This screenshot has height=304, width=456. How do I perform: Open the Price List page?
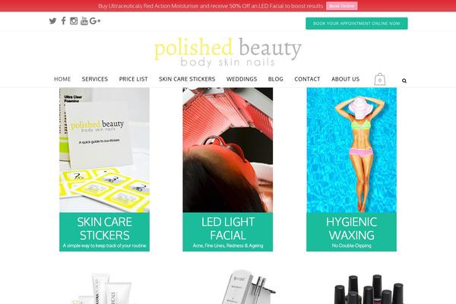[134, 79]
